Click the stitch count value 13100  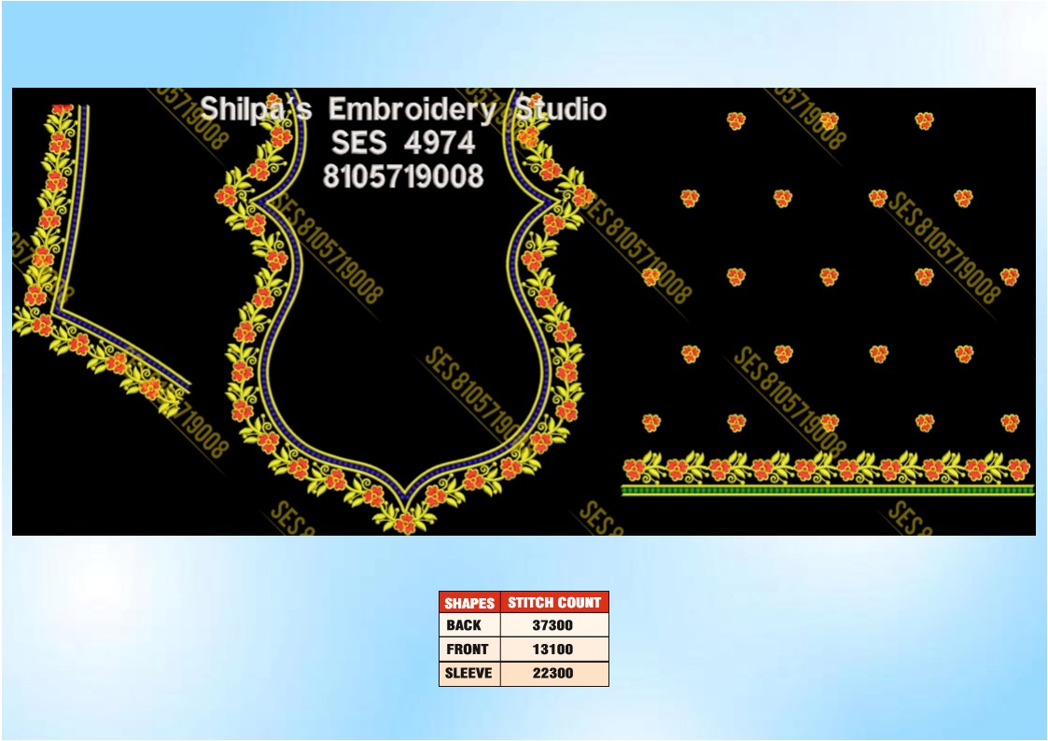[x=552, y=650]
